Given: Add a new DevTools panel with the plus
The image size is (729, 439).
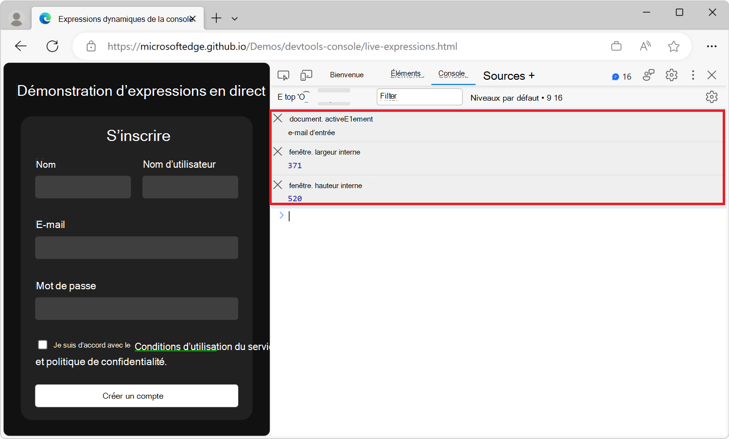Looking at the screenshot, I should tap(532, 76).
